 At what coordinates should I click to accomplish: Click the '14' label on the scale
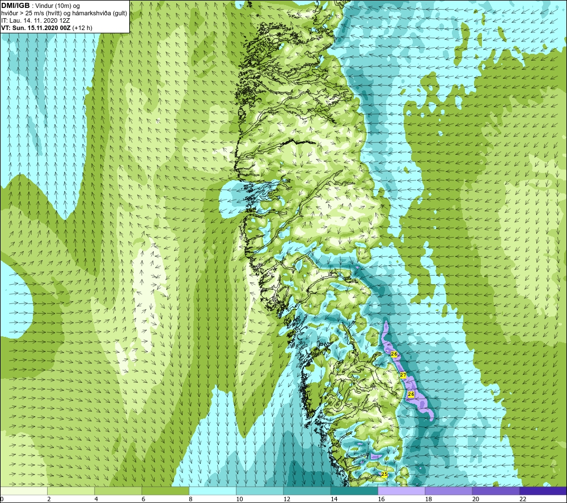pos(334,500)
